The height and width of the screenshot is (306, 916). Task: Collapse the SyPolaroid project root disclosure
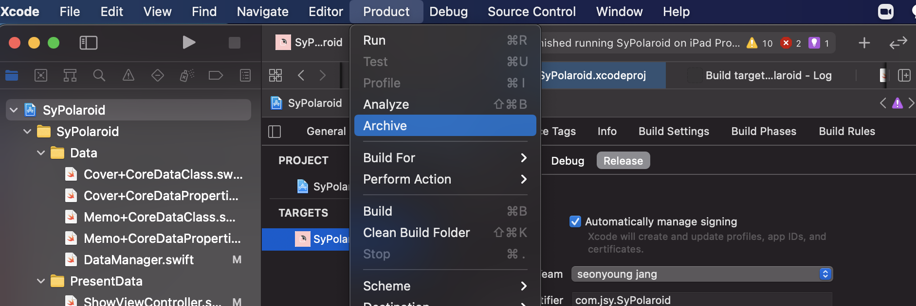[x=14, y=110]
